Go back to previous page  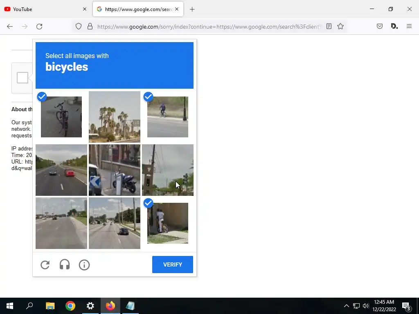click(10, 27)
